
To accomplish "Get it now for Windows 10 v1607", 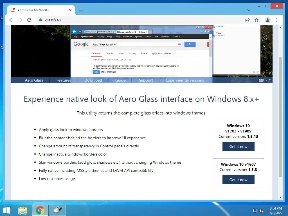I will tap(238, 180).
